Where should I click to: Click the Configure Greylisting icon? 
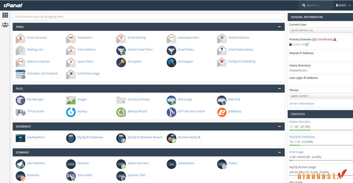point(222,62)
